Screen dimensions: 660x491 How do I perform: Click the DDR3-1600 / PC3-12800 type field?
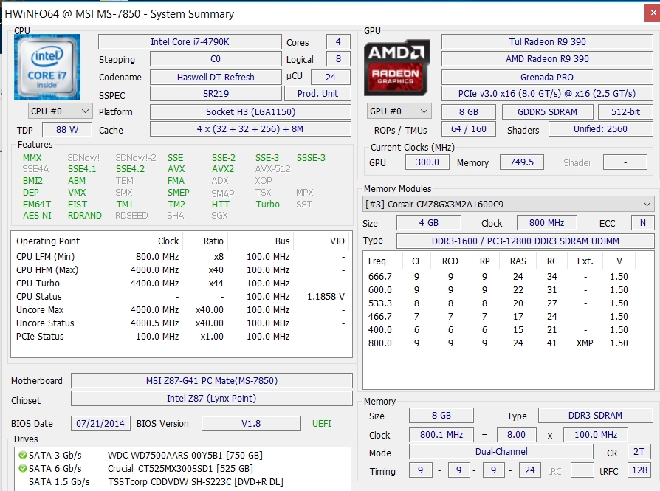[x=526, y=241]
